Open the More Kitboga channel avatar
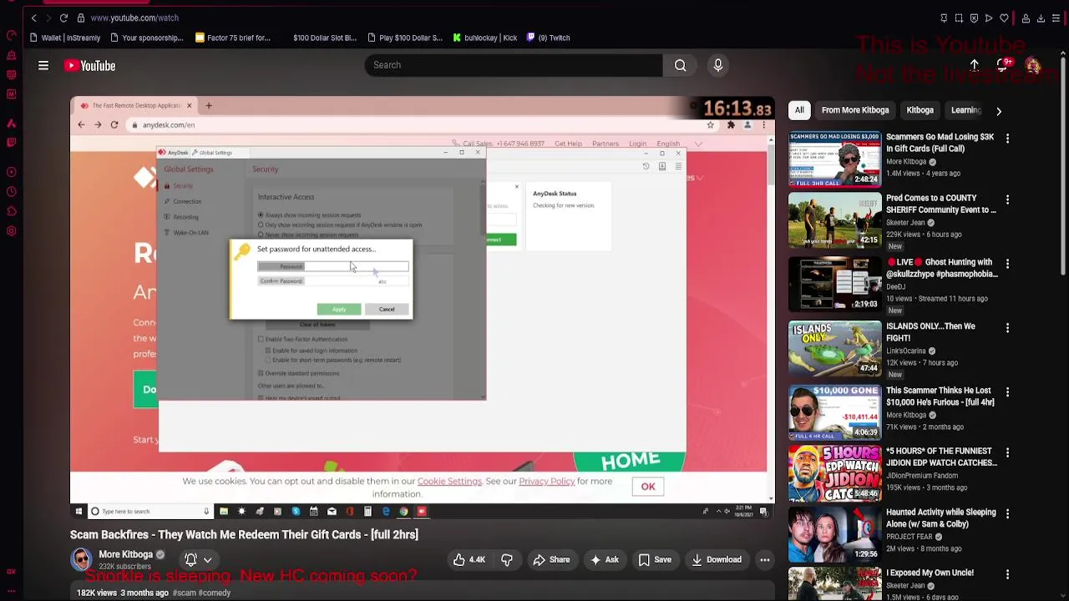The image size is (1069, 601). [81, 559]
